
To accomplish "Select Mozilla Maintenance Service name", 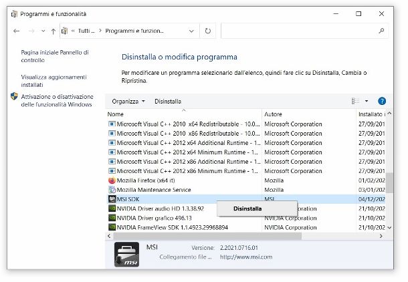I will 154,190.
